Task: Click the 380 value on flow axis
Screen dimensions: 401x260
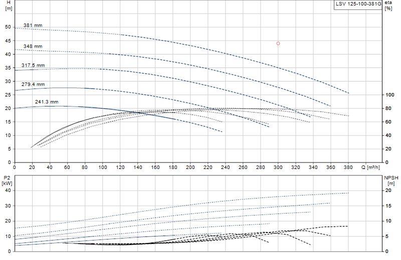Action: click(x=348, y=167)
